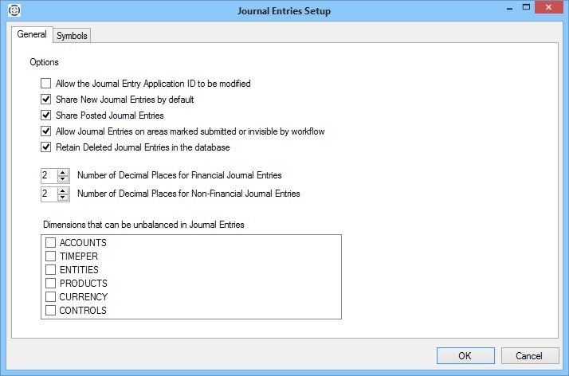Select the General tab
This screenshot has width=569, height=376.
32,35
